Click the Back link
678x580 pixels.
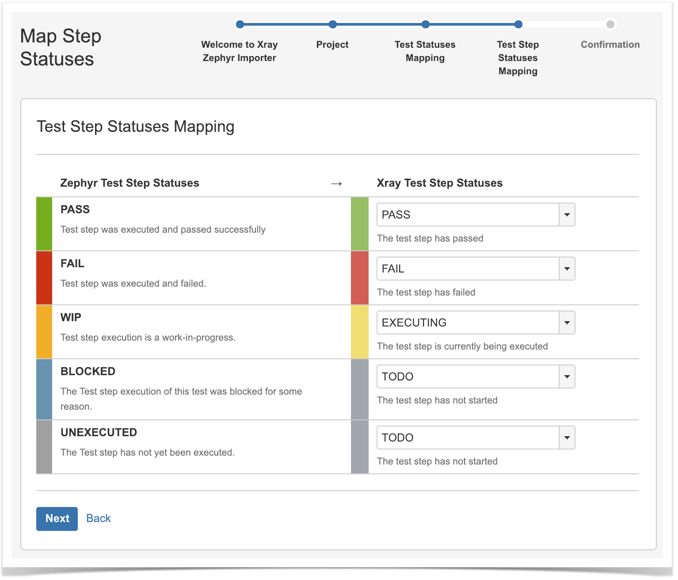pos(99,519)
